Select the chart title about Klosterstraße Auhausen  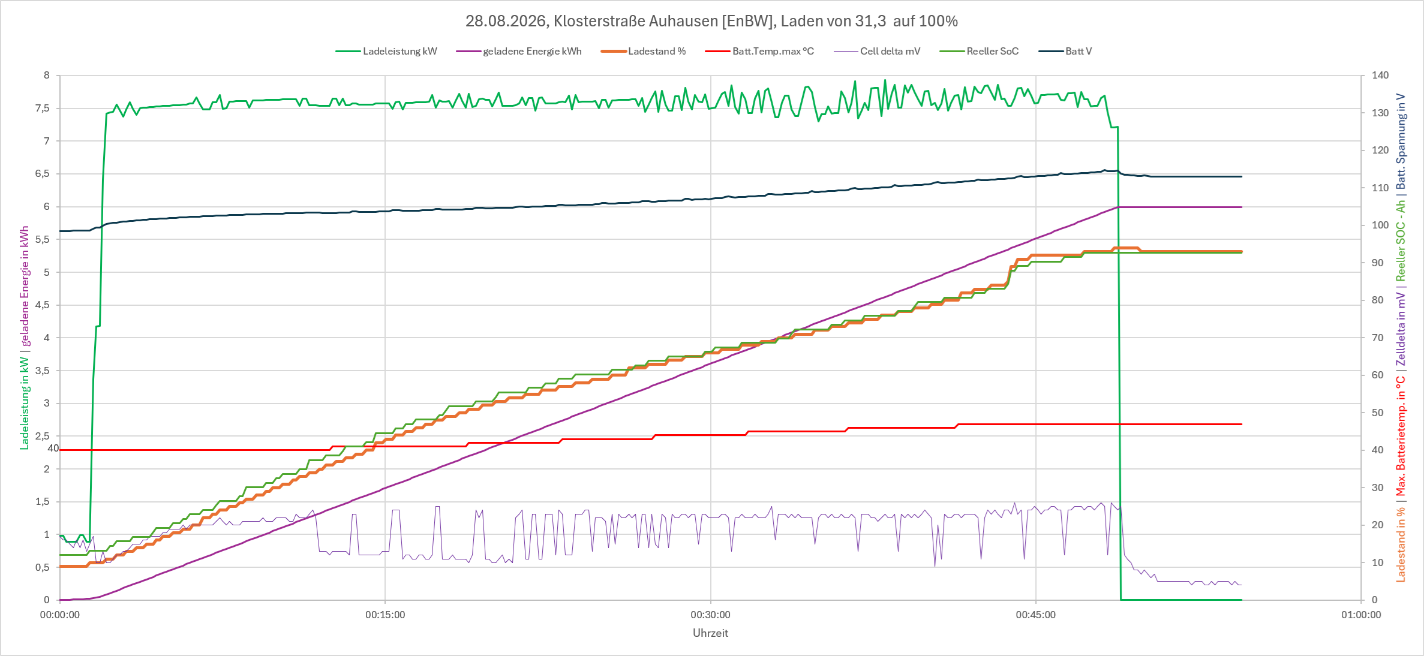[711, 21]
